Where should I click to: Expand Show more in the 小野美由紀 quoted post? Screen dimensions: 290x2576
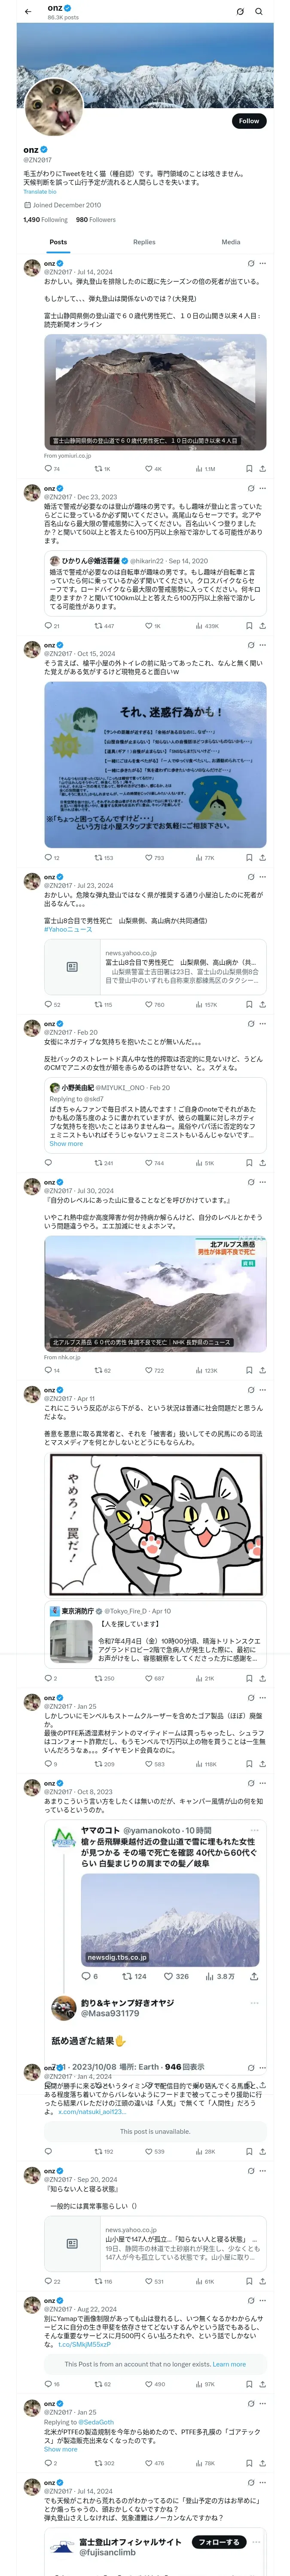coord(66,1143)
